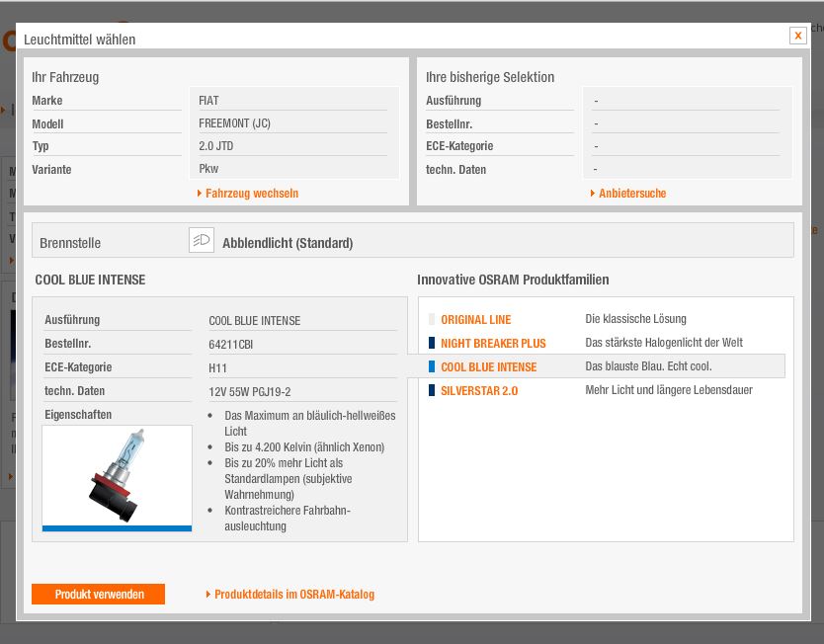Click the marker beside SILVERSTAR 2.0

[432, 391]
